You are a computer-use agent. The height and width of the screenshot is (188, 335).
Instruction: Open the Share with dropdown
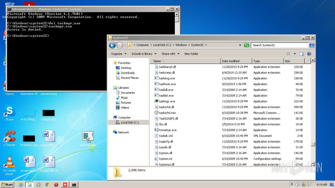(x=170, y=54)
